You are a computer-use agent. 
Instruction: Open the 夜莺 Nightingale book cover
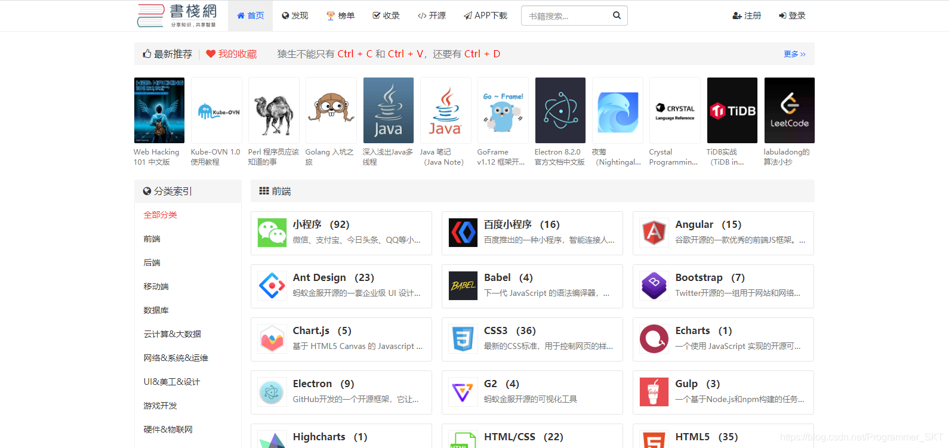618,110
